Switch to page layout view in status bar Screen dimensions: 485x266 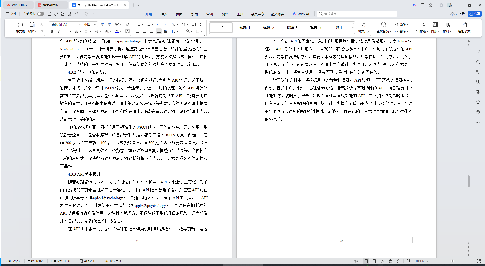coord(366,261)
